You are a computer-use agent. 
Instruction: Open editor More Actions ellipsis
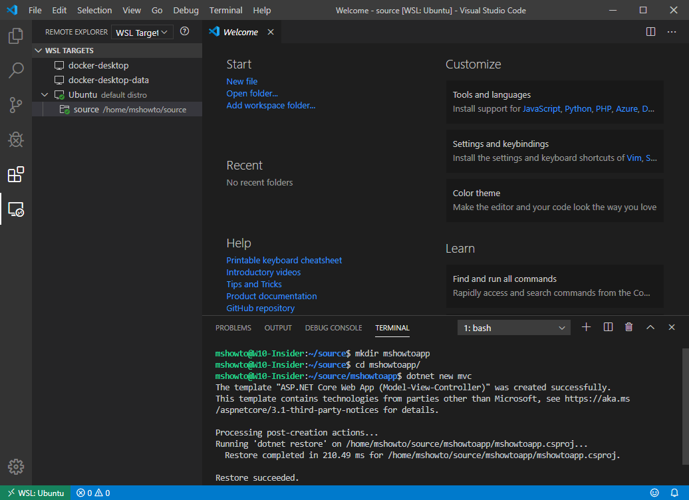[x=672, y=32]
